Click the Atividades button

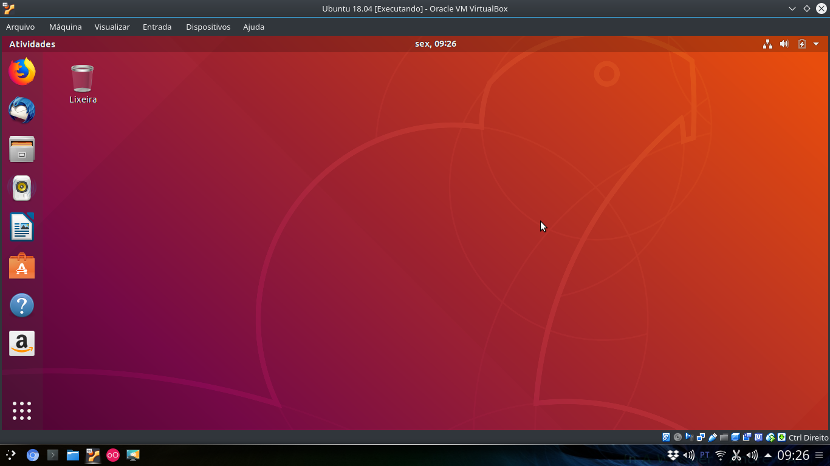click(32, 44)
